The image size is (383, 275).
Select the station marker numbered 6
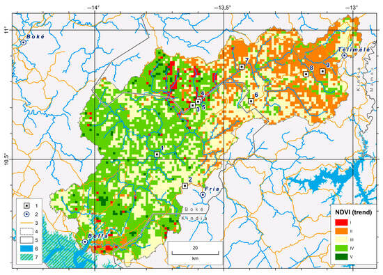point(251,101)
